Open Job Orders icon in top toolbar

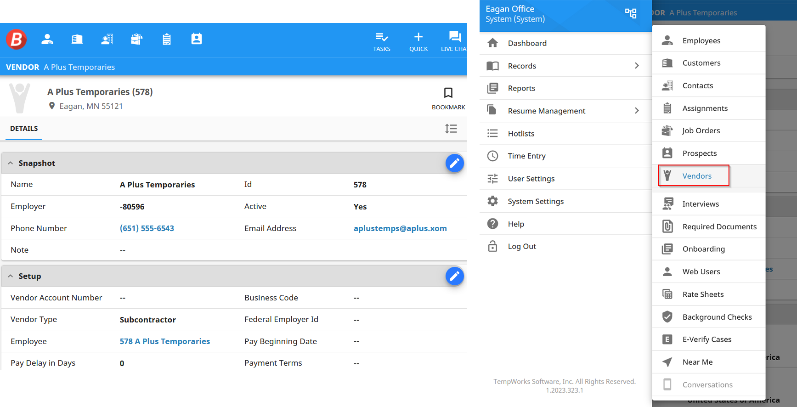coord(137,40)
